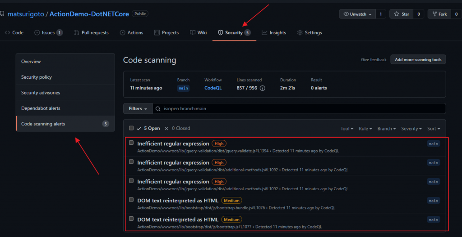Click Medium badge on bootstrap.bundle.js alert
Image resolution: width=462 pixels, height=237 pixels.
(231, 201)
